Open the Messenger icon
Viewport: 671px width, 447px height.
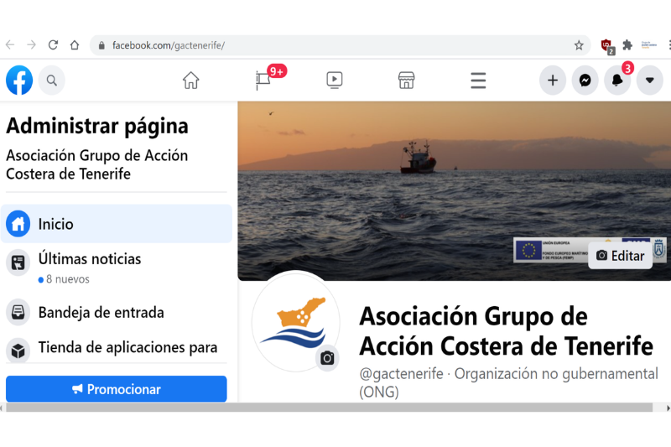point(585,81)
